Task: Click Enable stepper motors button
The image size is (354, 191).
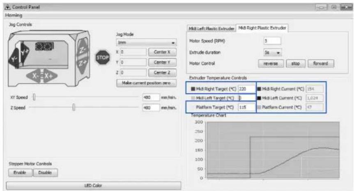Action: coord(20,173)
